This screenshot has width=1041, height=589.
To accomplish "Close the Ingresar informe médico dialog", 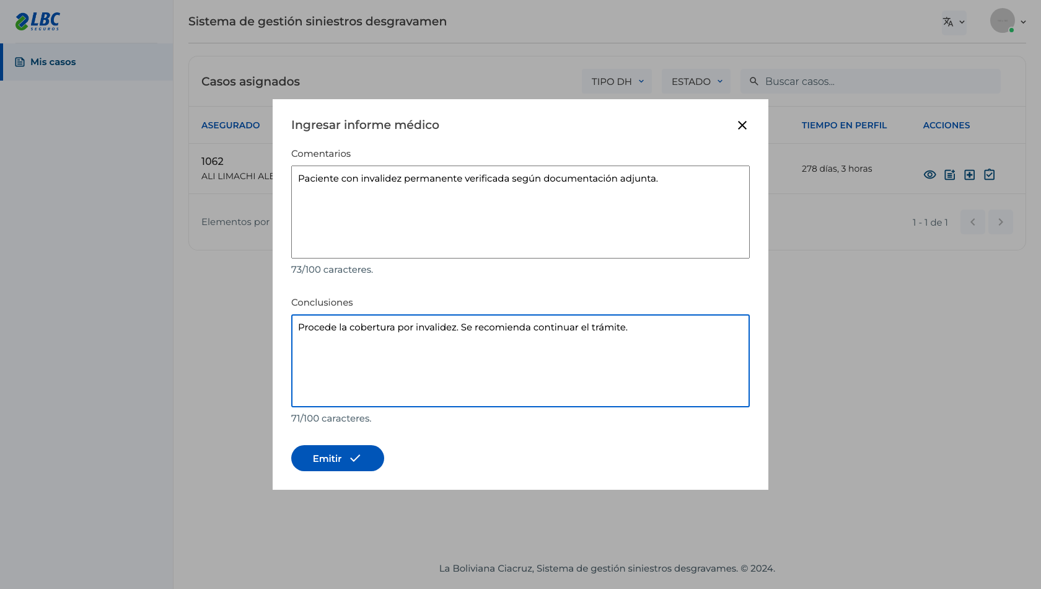I will [x=742, y=125].
